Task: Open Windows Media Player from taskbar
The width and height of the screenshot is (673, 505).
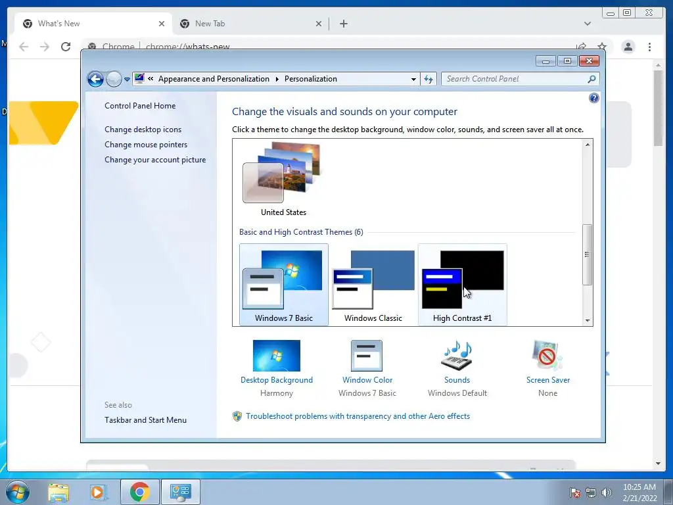Action: tap(97, 492)
